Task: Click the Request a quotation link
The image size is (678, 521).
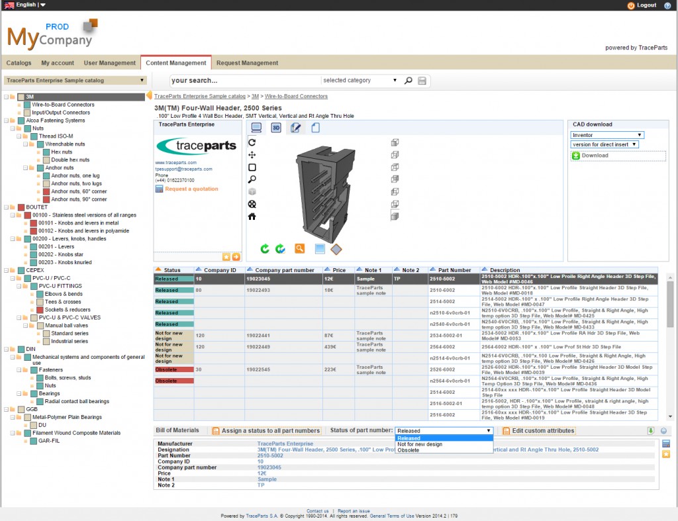Action: 191,189
